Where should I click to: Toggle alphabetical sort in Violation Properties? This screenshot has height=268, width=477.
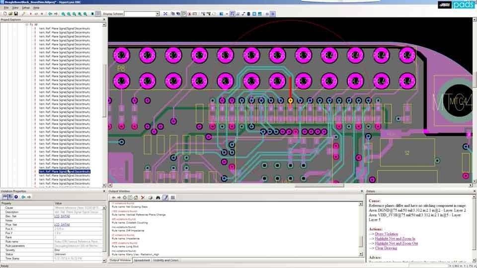click(10, 197)
